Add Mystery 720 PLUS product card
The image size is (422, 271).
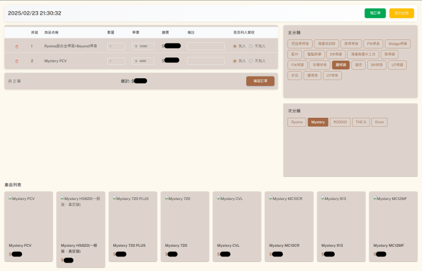[133, 225]
